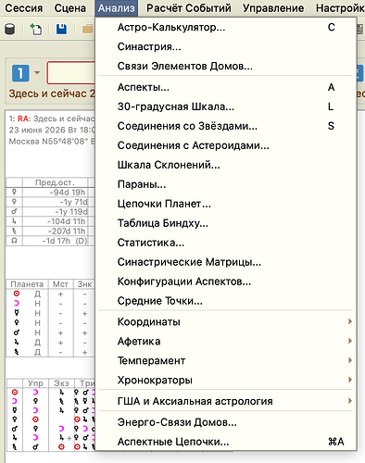Choose Статистика... menu entry
365x463 pixels.
[226, 243]
